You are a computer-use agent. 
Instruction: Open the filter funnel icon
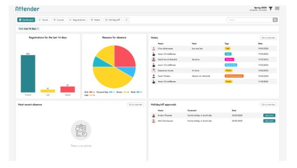[x=271, y=8]
